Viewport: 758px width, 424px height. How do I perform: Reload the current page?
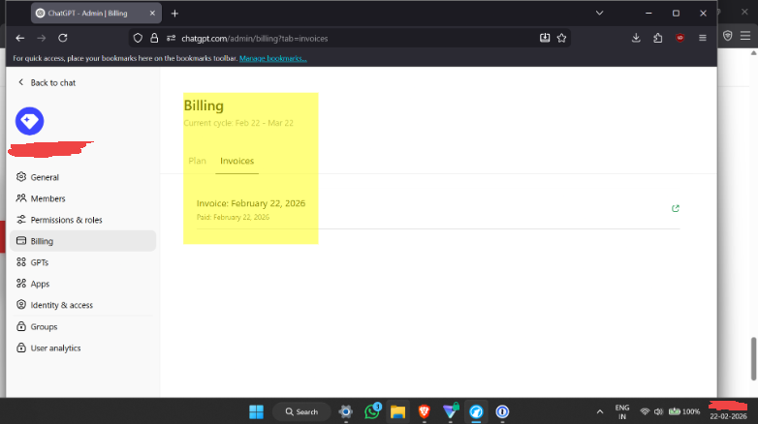pyautogui.click(x=63, y=38)
